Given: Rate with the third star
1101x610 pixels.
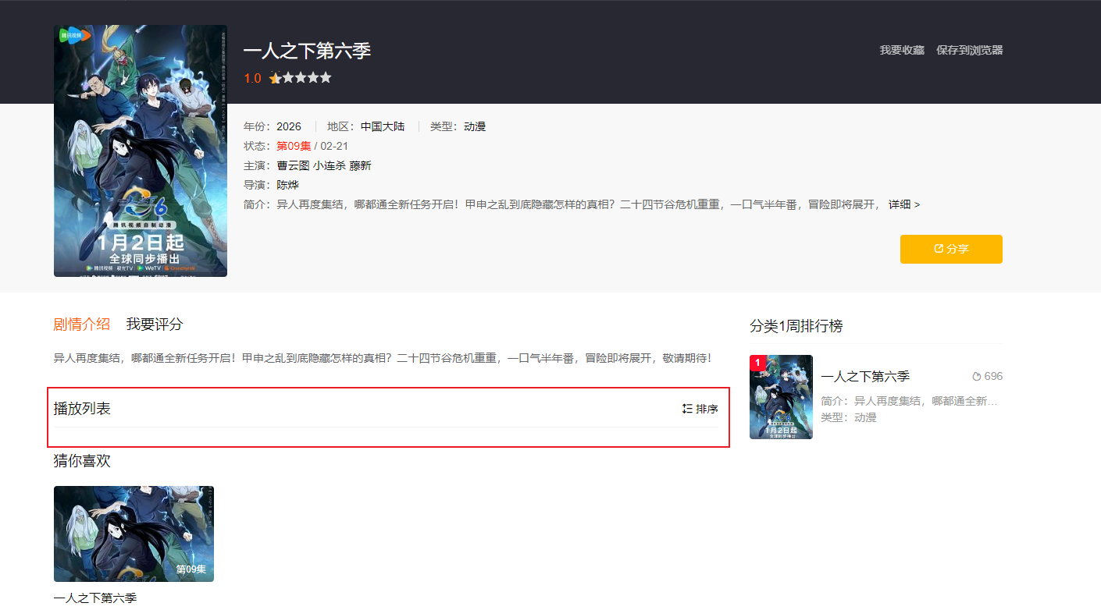Looking at the screenshot, I should 301,78.
